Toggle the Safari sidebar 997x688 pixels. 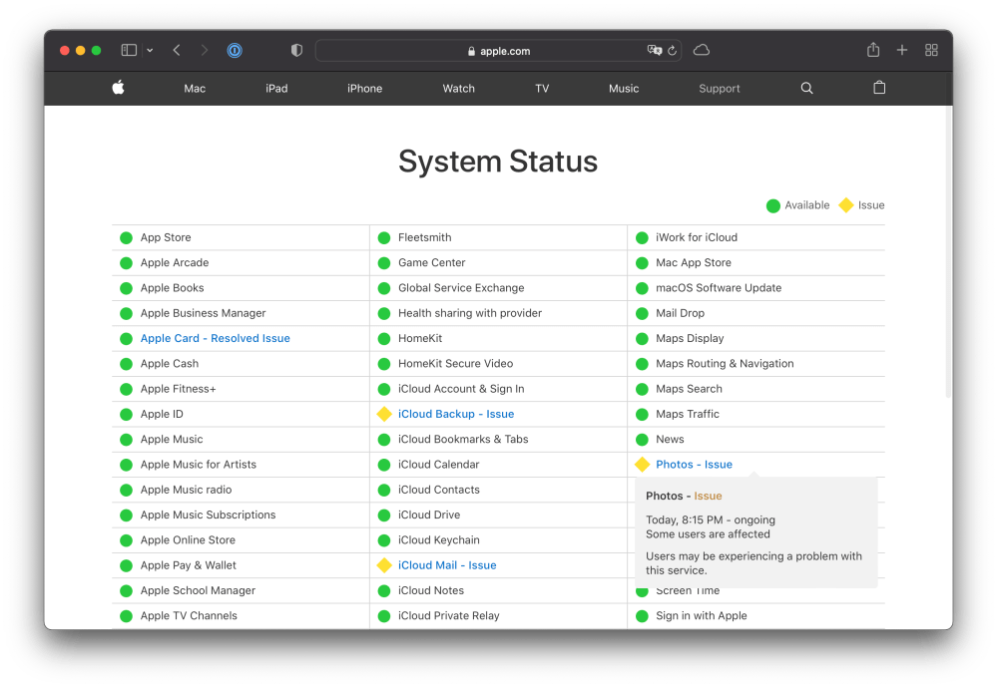coord(129,50)
